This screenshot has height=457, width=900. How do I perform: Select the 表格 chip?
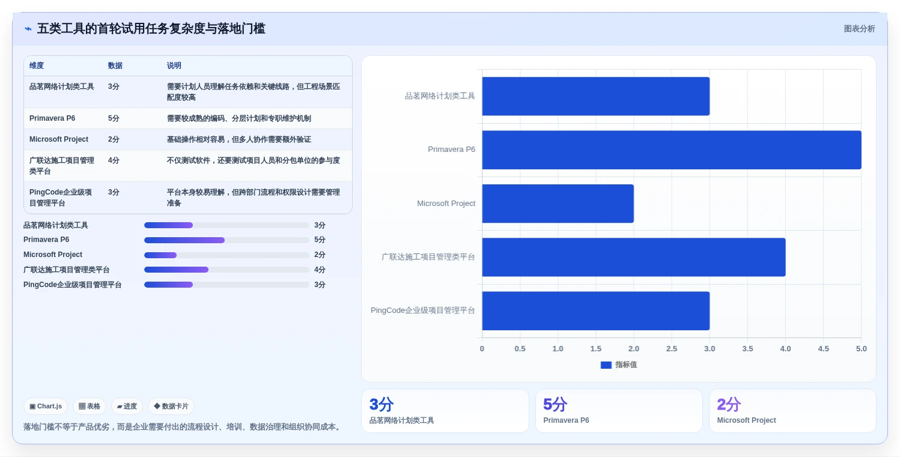pos(90,407)
